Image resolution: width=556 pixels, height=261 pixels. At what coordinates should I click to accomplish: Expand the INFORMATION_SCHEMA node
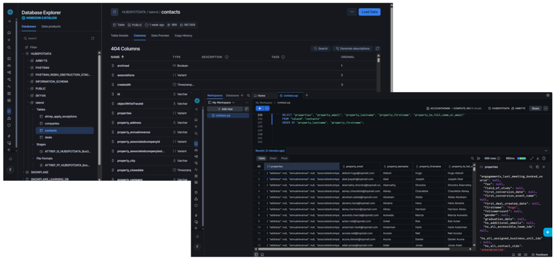(x=28, y=81)
